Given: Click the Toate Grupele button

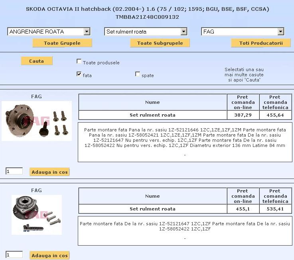Looking at the screenshot, I should [x=62, y=43].
